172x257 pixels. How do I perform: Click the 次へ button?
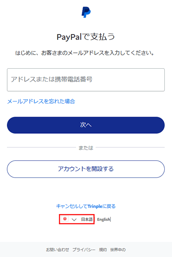[x=86, y=125]
